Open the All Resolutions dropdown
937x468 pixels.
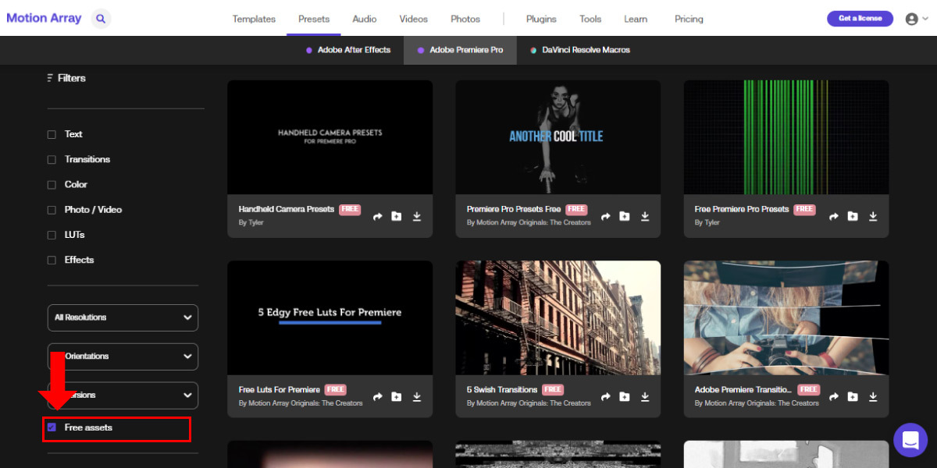point(123,317)
